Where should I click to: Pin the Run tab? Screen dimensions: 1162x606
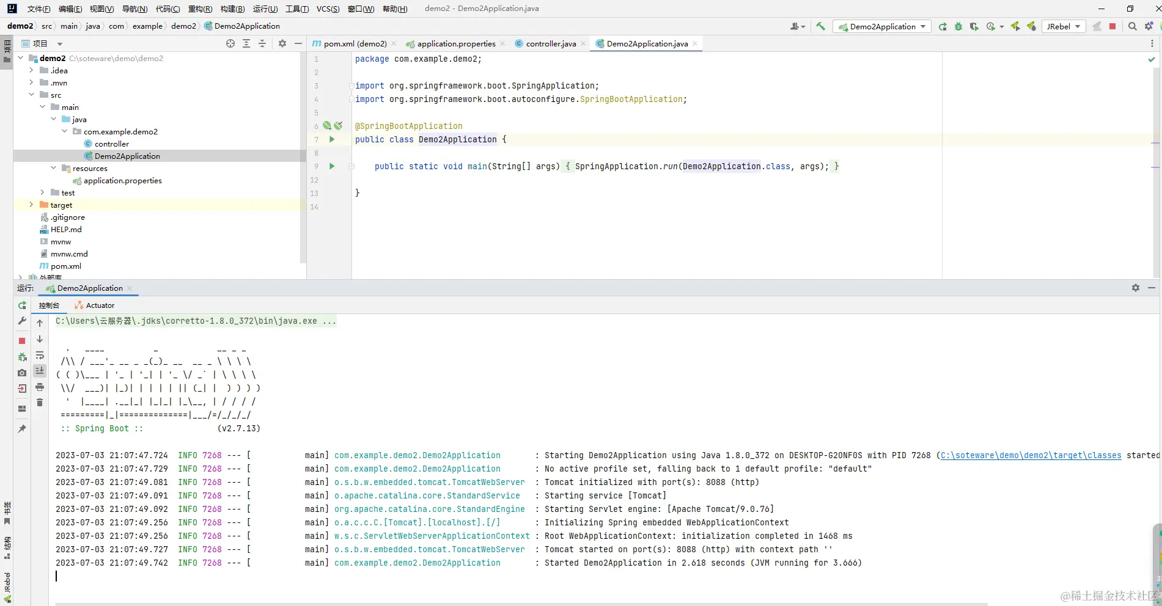pos(22,429)
